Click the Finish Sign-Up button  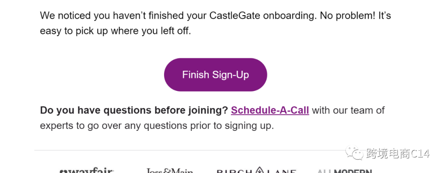tap(215, 75)
